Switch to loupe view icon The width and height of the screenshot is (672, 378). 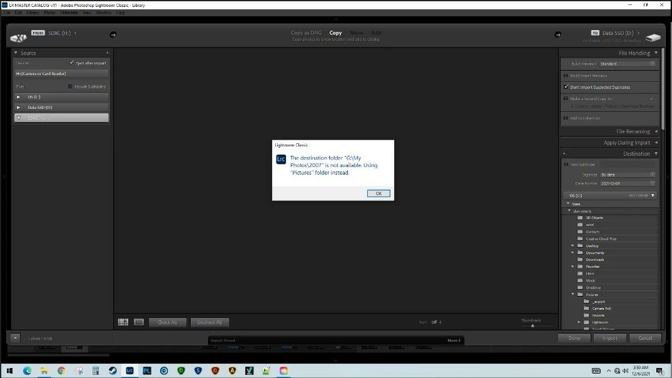tap(139, 322)
